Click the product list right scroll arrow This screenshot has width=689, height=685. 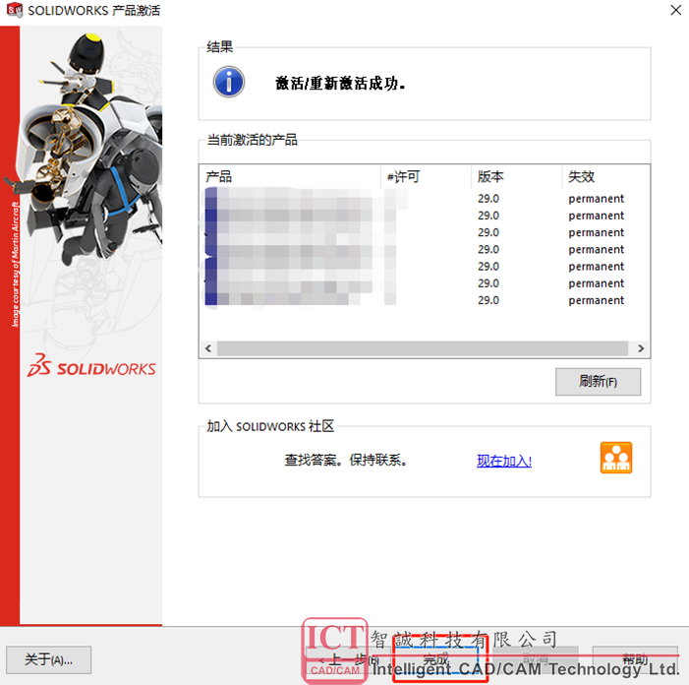641,348
